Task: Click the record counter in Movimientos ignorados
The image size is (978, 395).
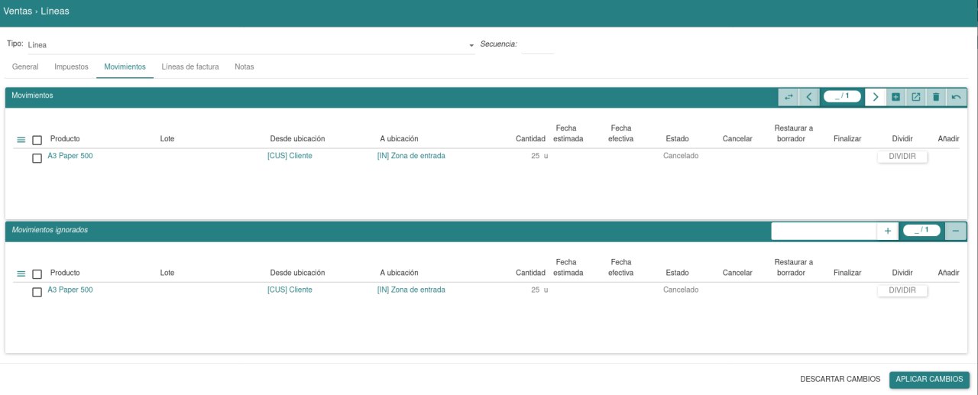Action: (x=921, y=230)
